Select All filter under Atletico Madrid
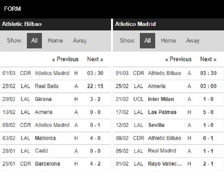The image size is (224, 172). point(148,41)
